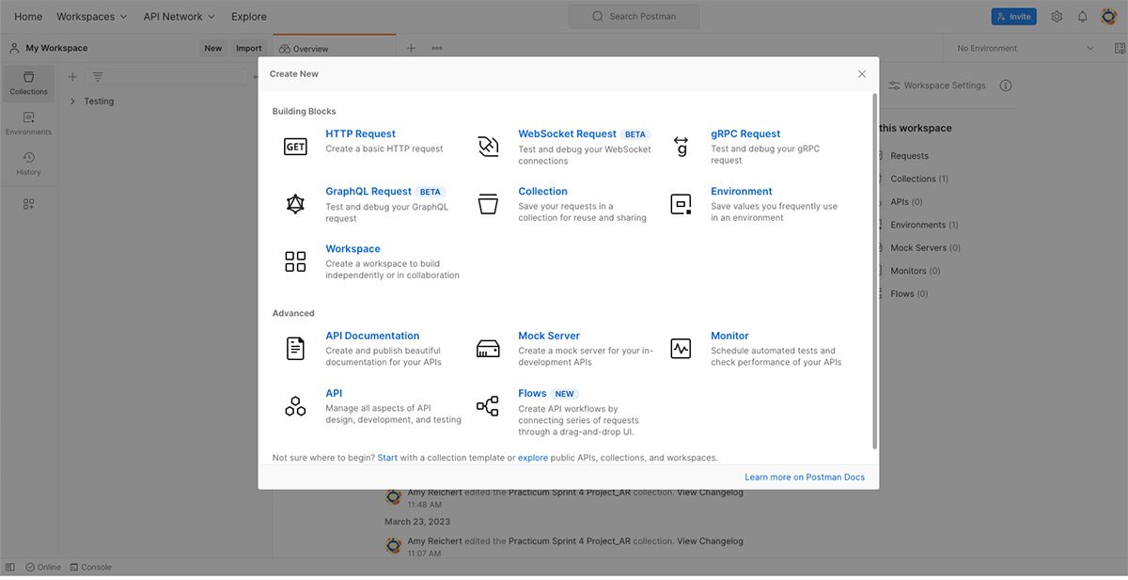Expand the Testing collection tree item
The width and height of the screenshot is (1128, 580).
tap(73, 102)
